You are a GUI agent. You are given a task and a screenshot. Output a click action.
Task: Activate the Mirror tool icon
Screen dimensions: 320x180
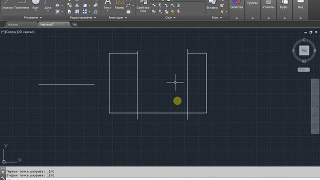pos(77,5)
